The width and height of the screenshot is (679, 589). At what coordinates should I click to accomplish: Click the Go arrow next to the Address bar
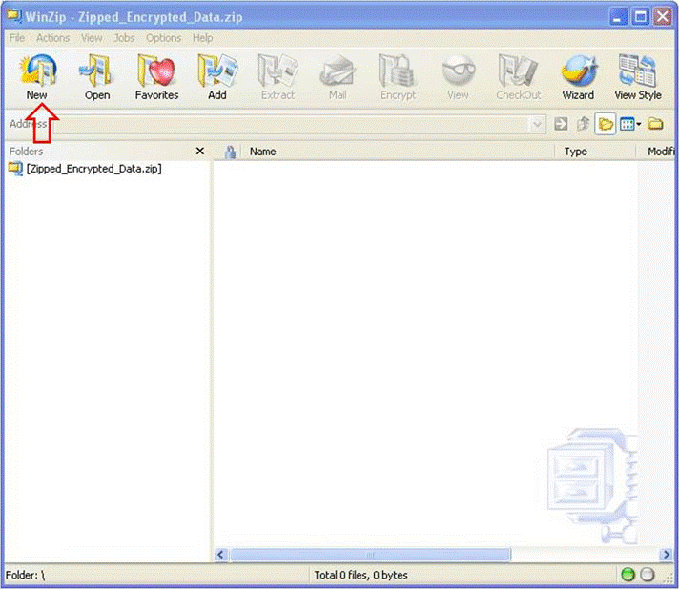point(561,124)
